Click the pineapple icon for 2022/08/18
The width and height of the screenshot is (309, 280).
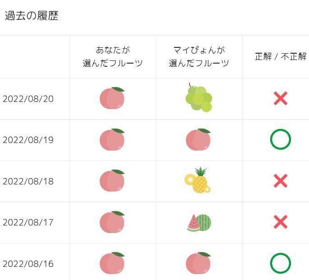pyautogui.click(x=198, y=181)
